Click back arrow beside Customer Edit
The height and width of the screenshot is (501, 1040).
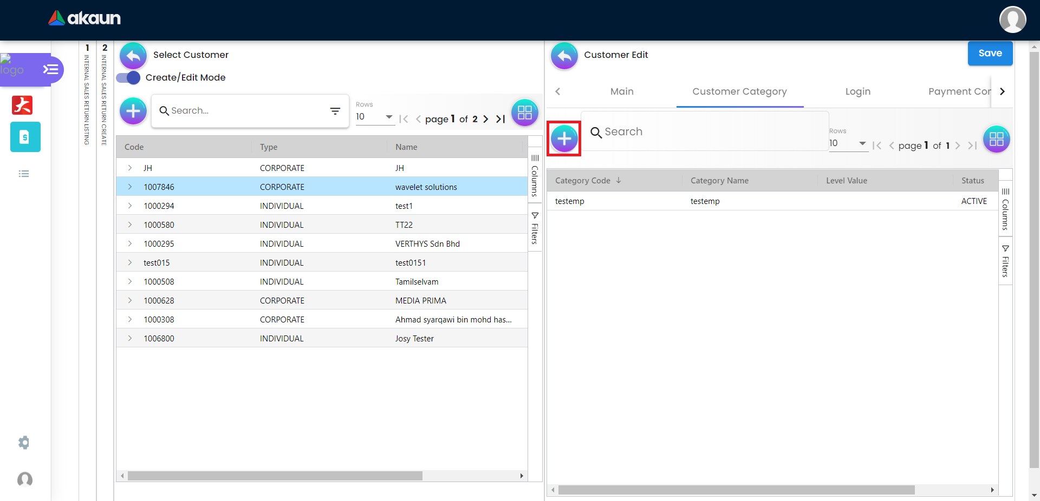coord(564,55)
